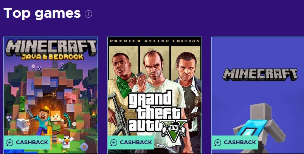Screen dimensions: 304x154
Task: Click the green Creeper in the Minecraft artwork
Action: click(22, 104)
